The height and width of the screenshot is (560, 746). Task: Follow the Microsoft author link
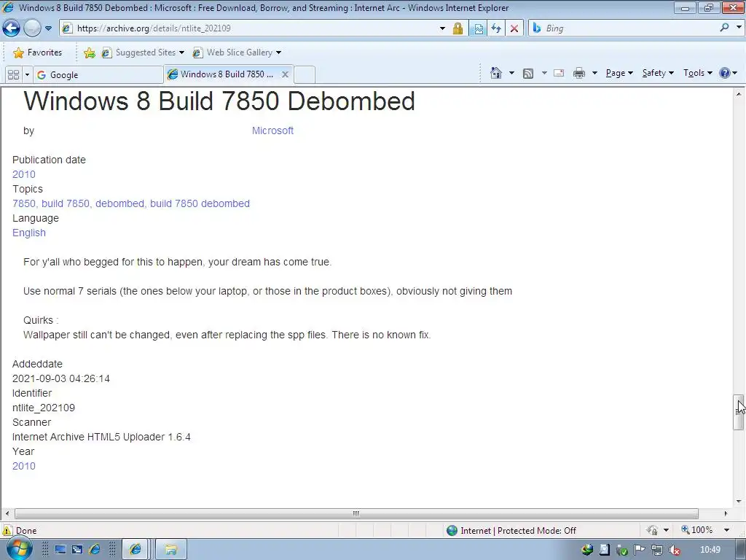click(272, 131)
